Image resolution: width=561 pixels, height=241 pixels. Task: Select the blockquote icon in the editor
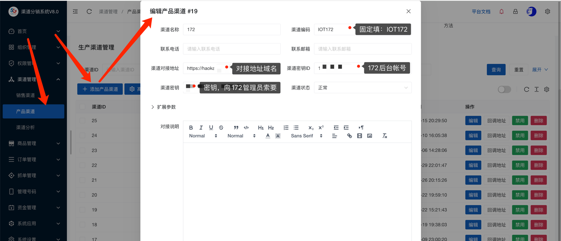236,127
